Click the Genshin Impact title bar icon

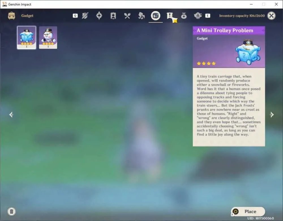(5, 4)
